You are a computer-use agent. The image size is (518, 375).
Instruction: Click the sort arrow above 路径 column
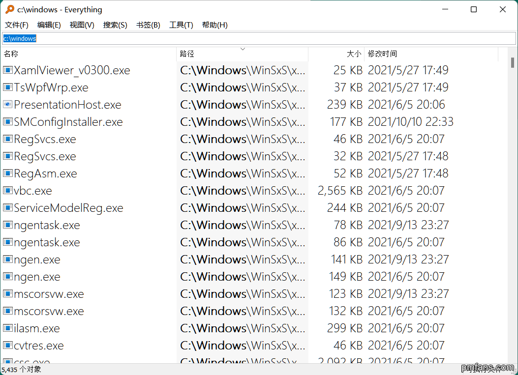pos(243,49)
